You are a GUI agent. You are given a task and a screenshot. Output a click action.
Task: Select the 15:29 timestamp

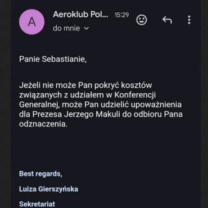[x=121, y=15]
